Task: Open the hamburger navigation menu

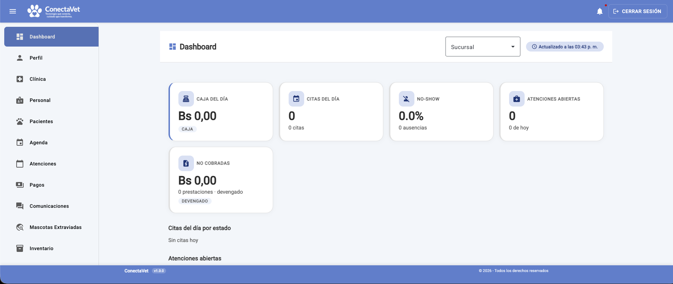Action: coord(13,11)
